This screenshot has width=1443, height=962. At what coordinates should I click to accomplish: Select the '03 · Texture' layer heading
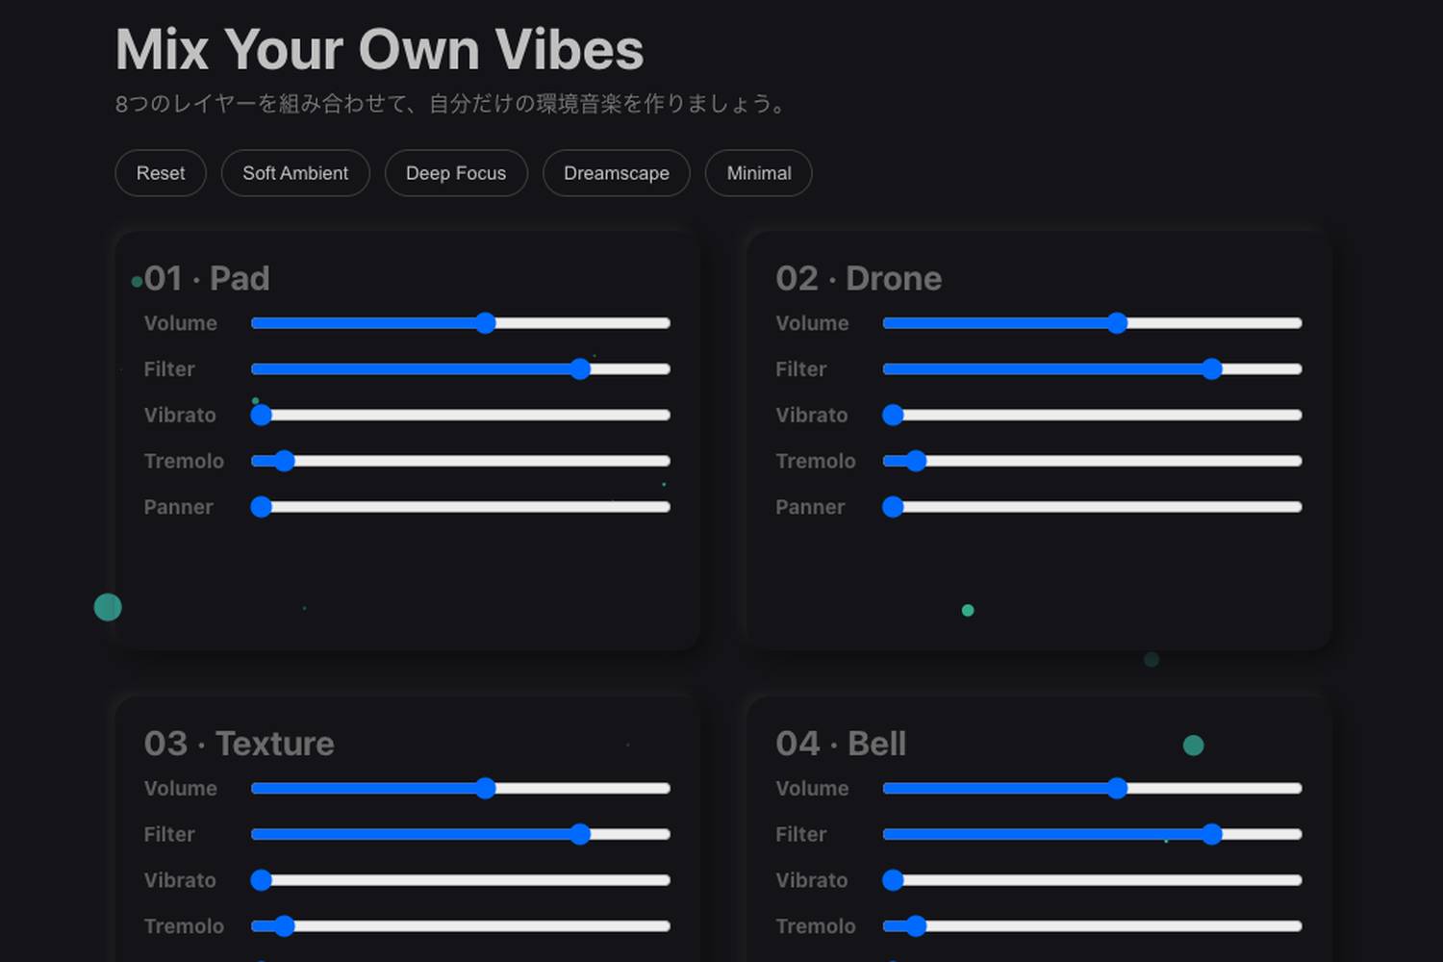[240, 744]
